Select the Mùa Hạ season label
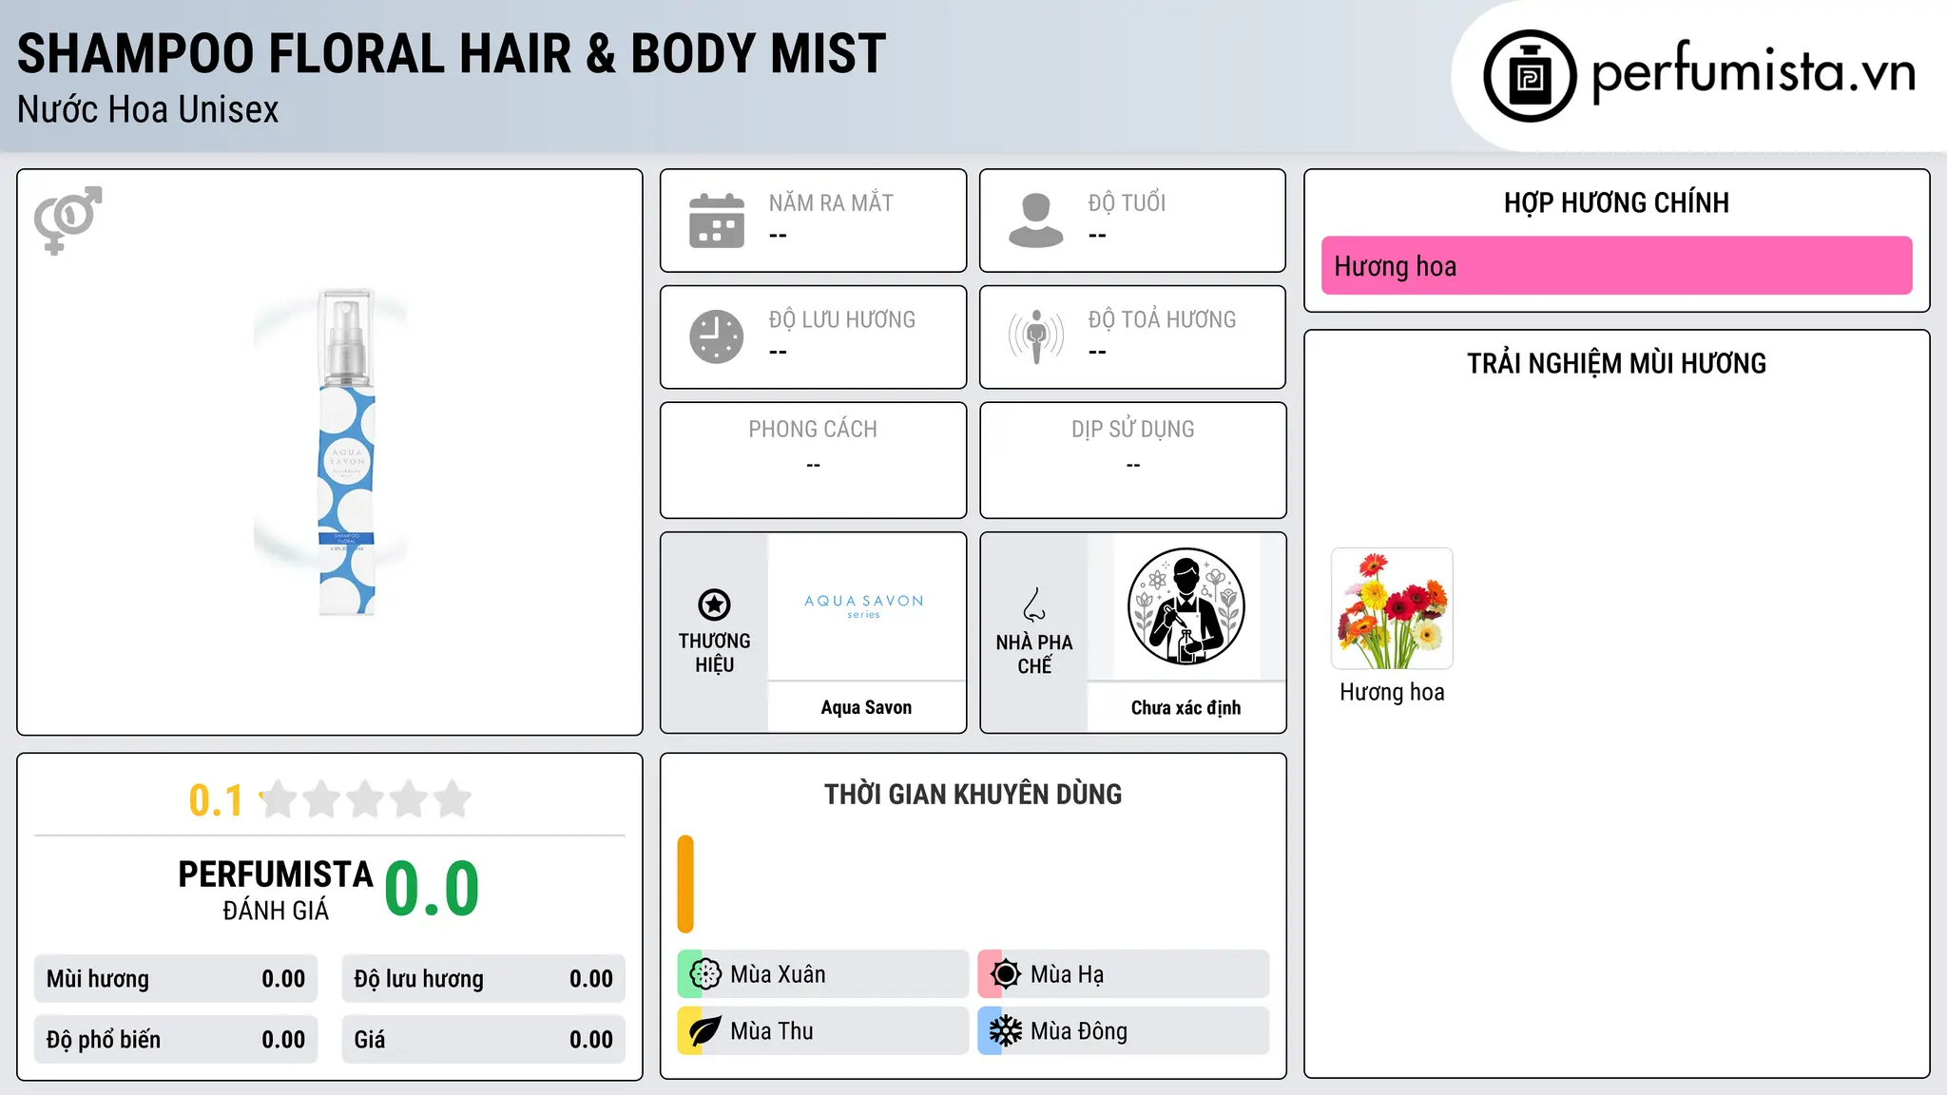This screenshot has height=1095, width=1947. (1067, 974)
